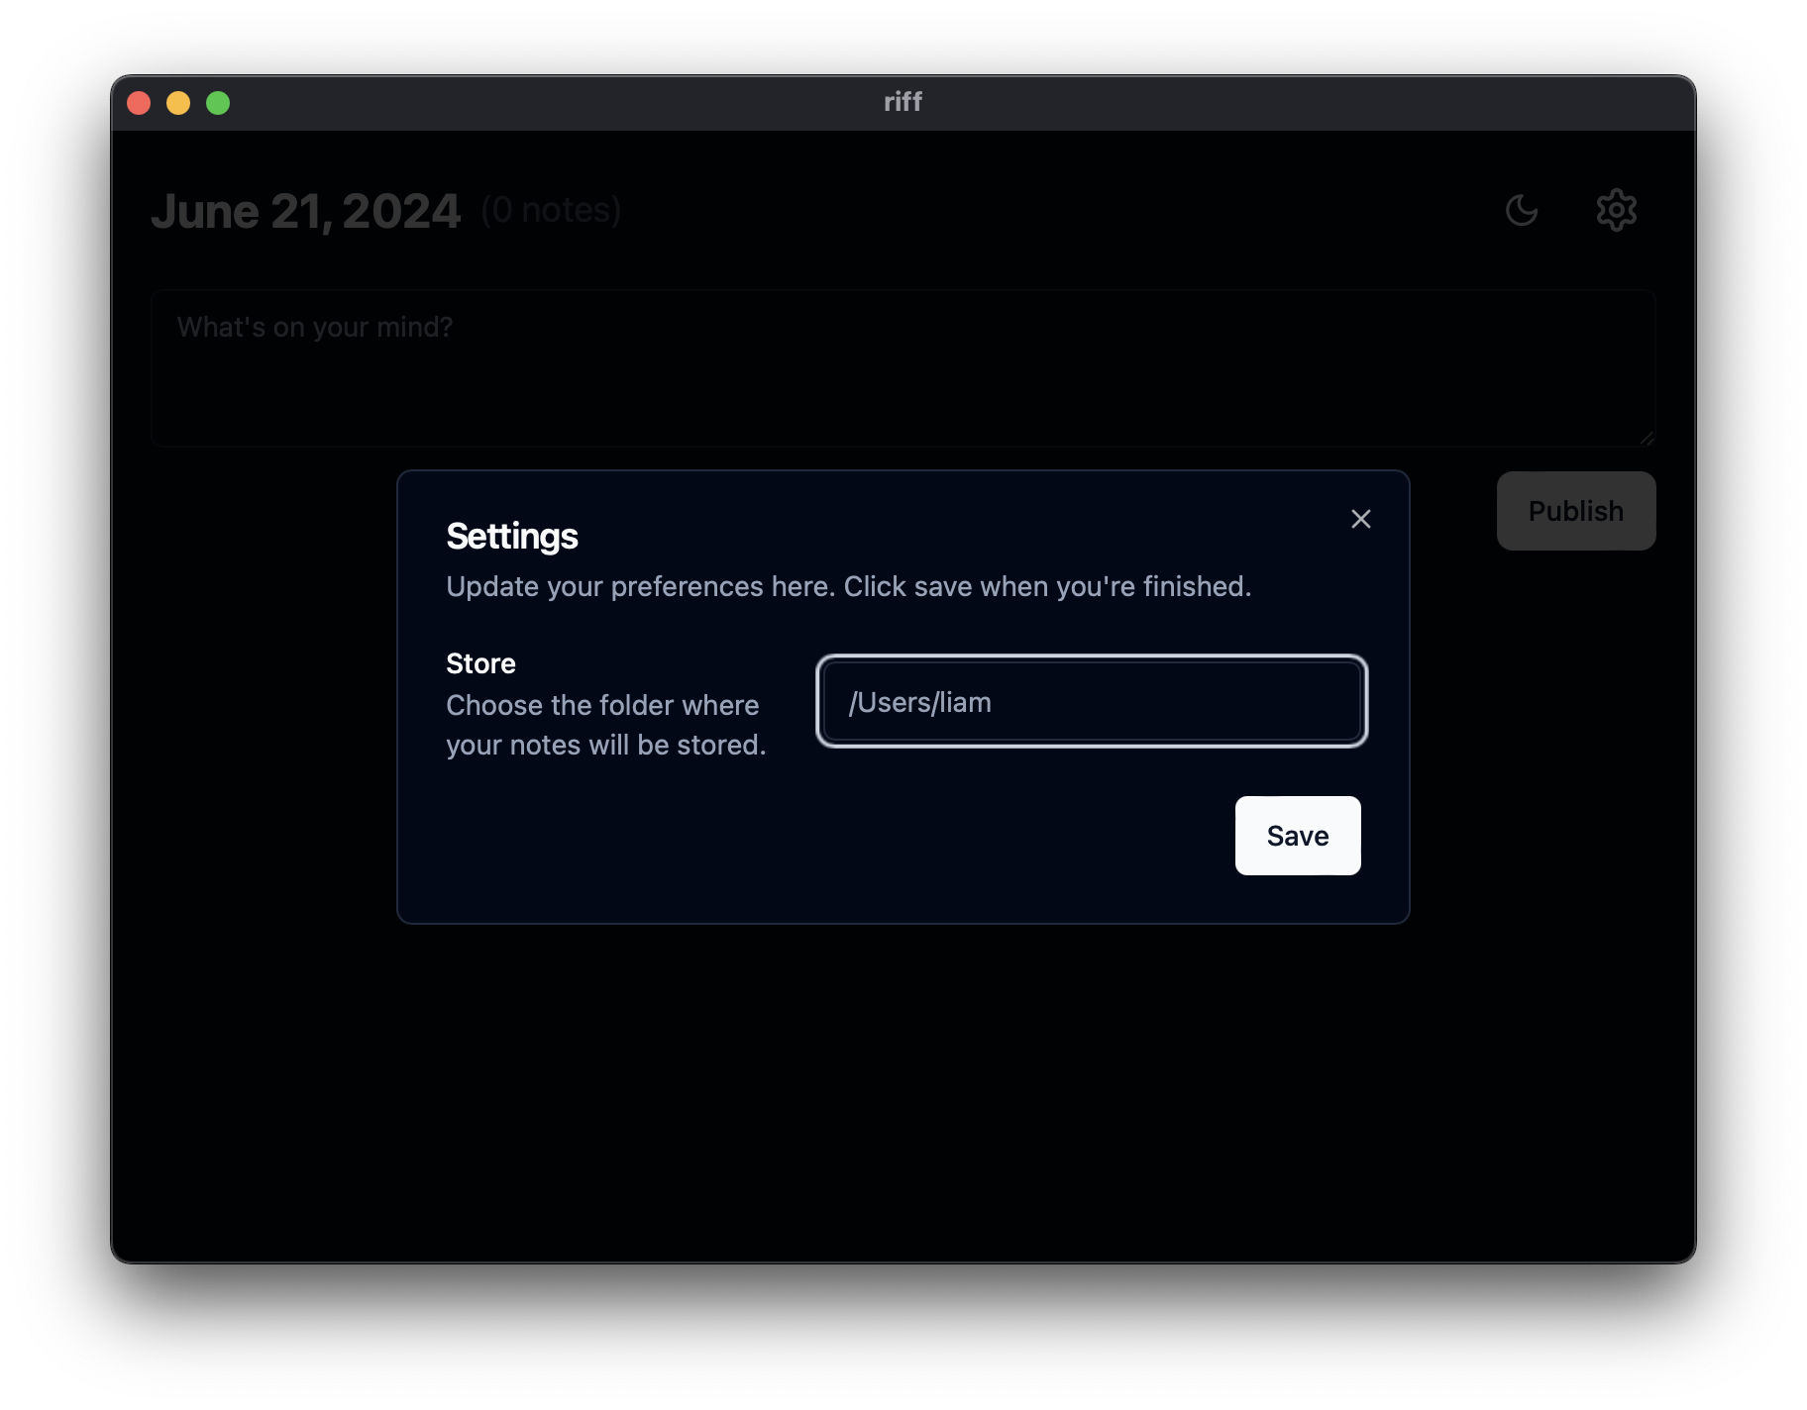Click the June 21, 2024 date heading
This screenshot has width=1807, height=1410.
[306, 211]
